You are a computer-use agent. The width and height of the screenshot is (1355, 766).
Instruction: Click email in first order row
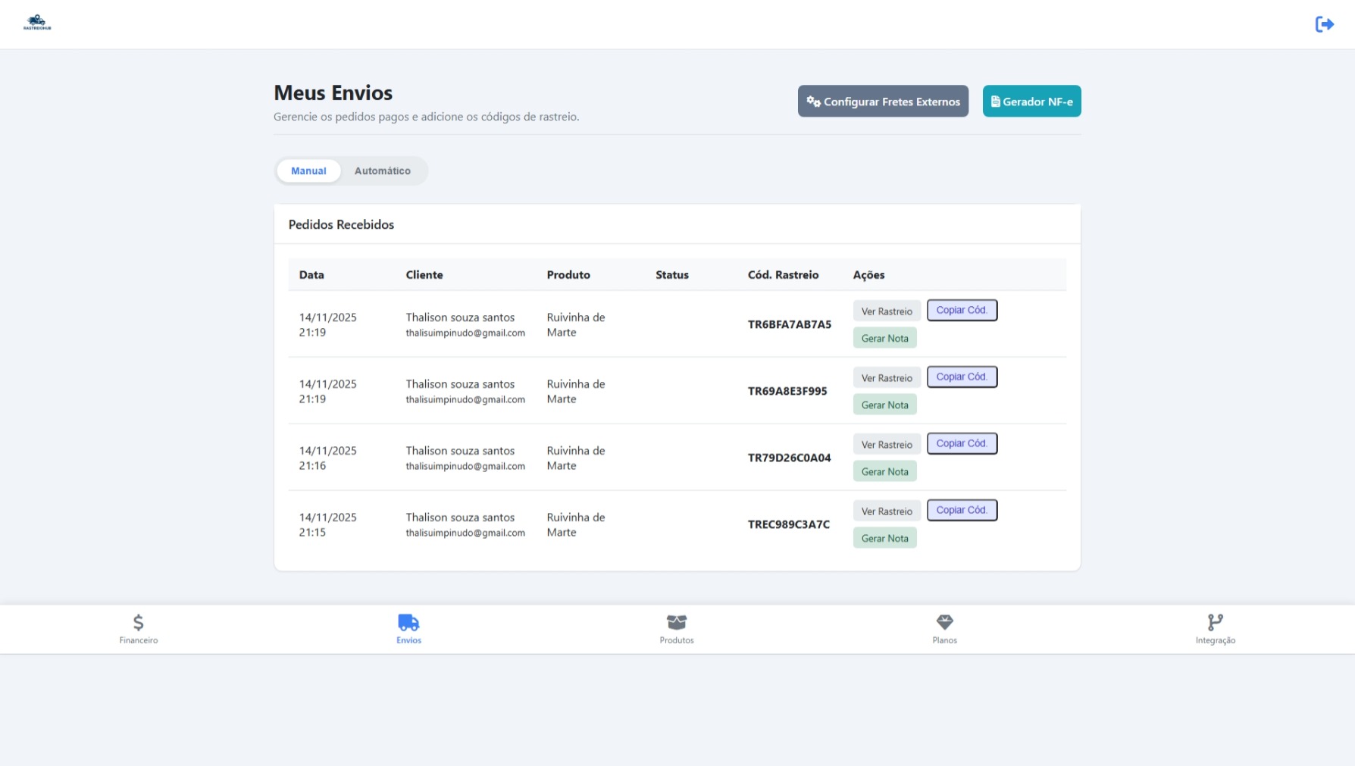click(x=465, y=333)
